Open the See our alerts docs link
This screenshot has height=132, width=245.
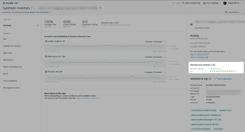click(x=198, y=54)
